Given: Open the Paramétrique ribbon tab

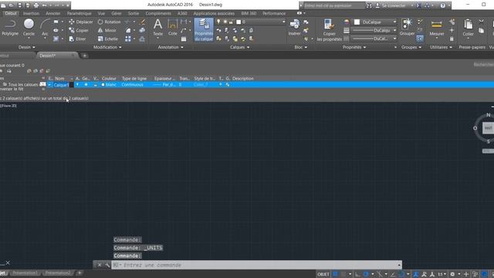Looking at the screenshot, I should click(79, 13).
